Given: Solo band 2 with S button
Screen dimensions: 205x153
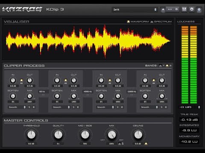Looking at the screenshot, I should (73, 107).
